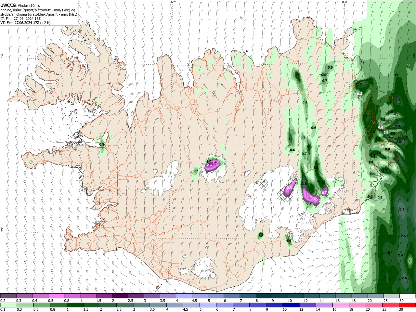416x312 pixels.
Task: Pick the first top-row legend swatch labelled 0.2
Action: tap(8, 296)
